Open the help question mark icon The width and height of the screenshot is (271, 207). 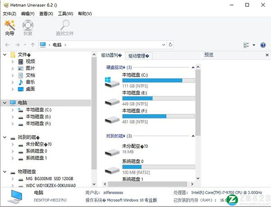tap(263, 45)
